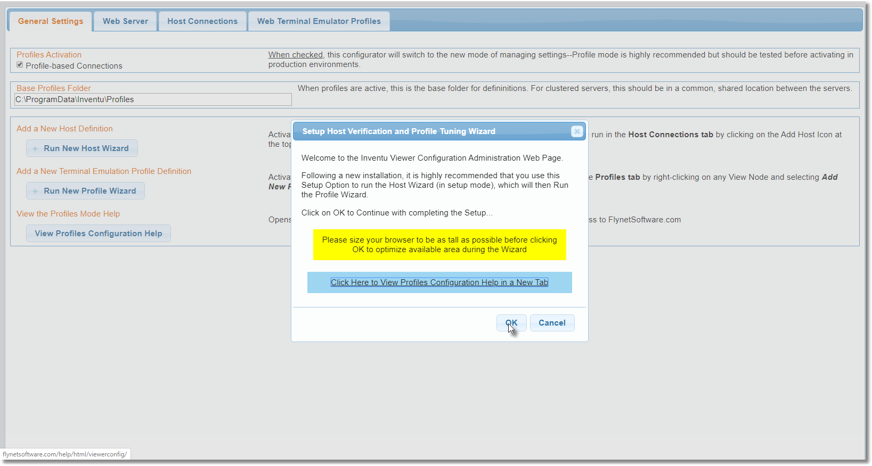
Task: Click the plus icon on Run New Host Wizard
Action: click(x=35, y=148)
